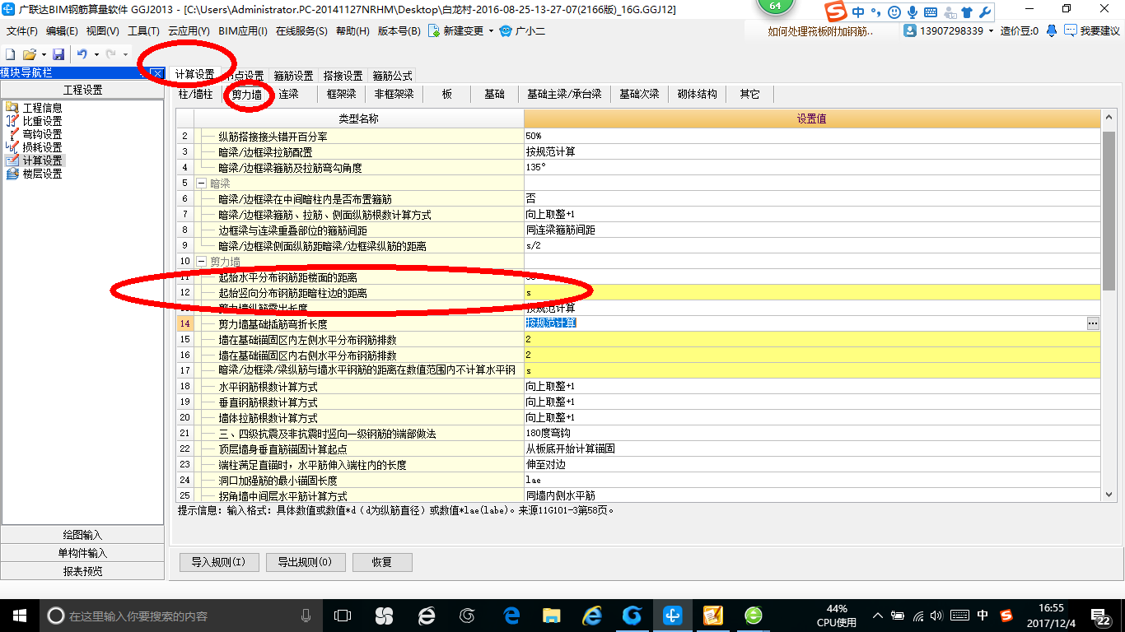Open the account 13907298339 dropdown
The height and width of the screenshot is (632, 1125).
[x=990, y=31]
